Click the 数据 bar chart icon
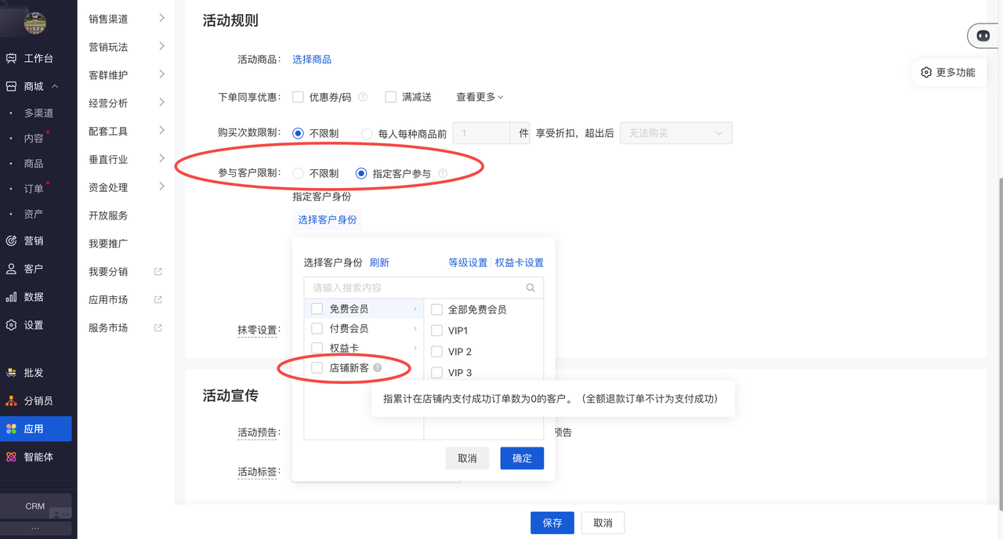This screenshot has width=1003, height=539. pyautogui.click(x=11, y=297)
